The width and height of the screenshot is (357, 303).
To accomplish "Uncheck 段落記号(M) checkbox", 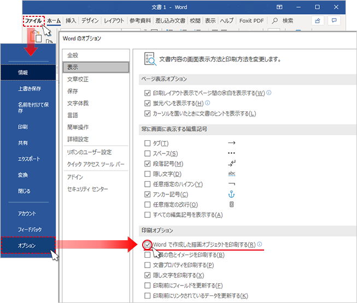I will 147,164.
